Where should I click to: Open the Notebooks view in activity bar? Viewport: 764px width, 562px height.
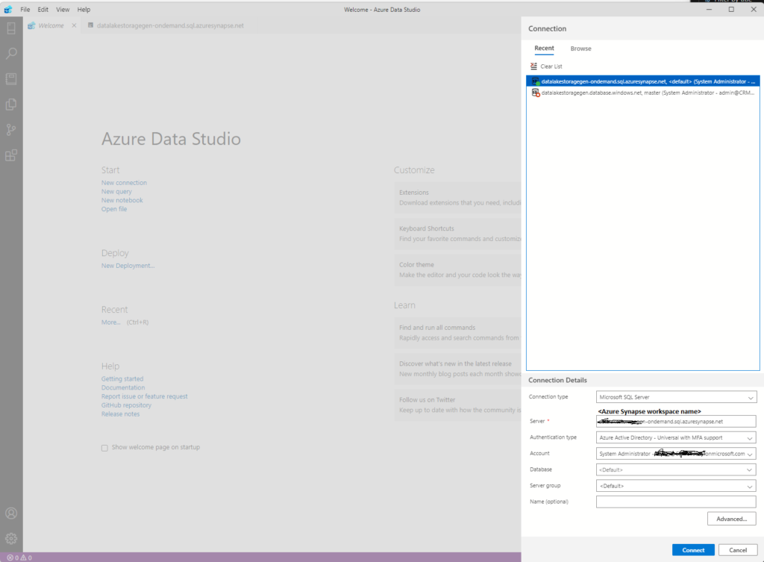click(x=11, y=79)
